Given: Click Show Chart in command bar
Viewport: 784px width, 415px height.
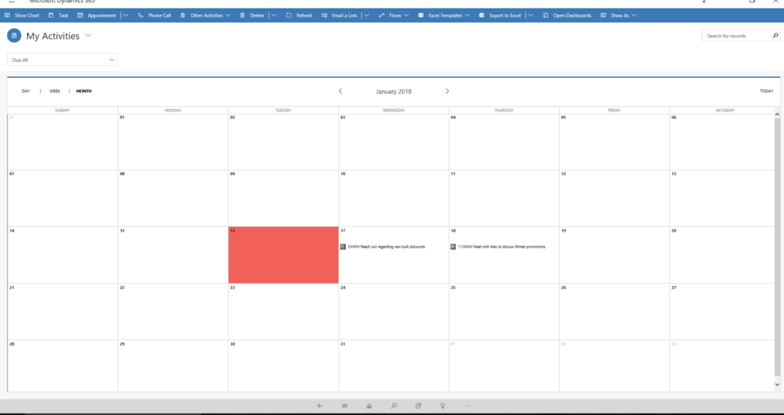Looking at the screenshot, I should tap(22, 15).
